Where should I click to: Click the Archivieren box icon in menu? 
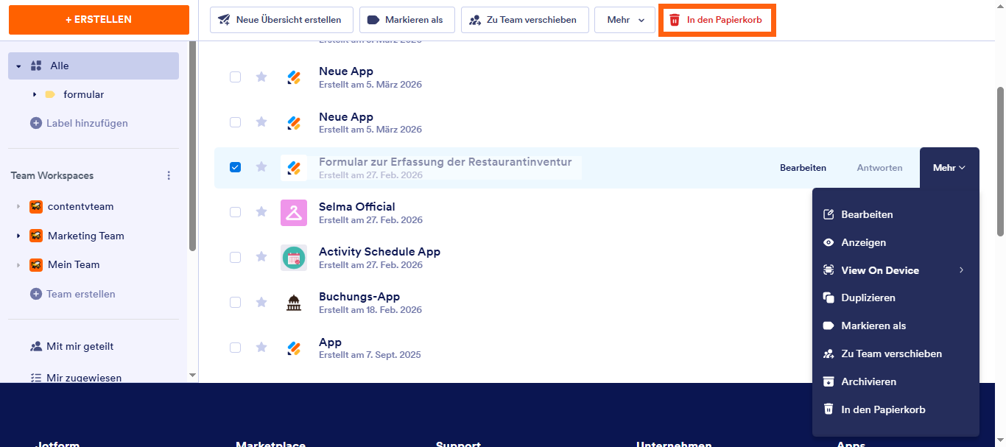click(829, 381)
